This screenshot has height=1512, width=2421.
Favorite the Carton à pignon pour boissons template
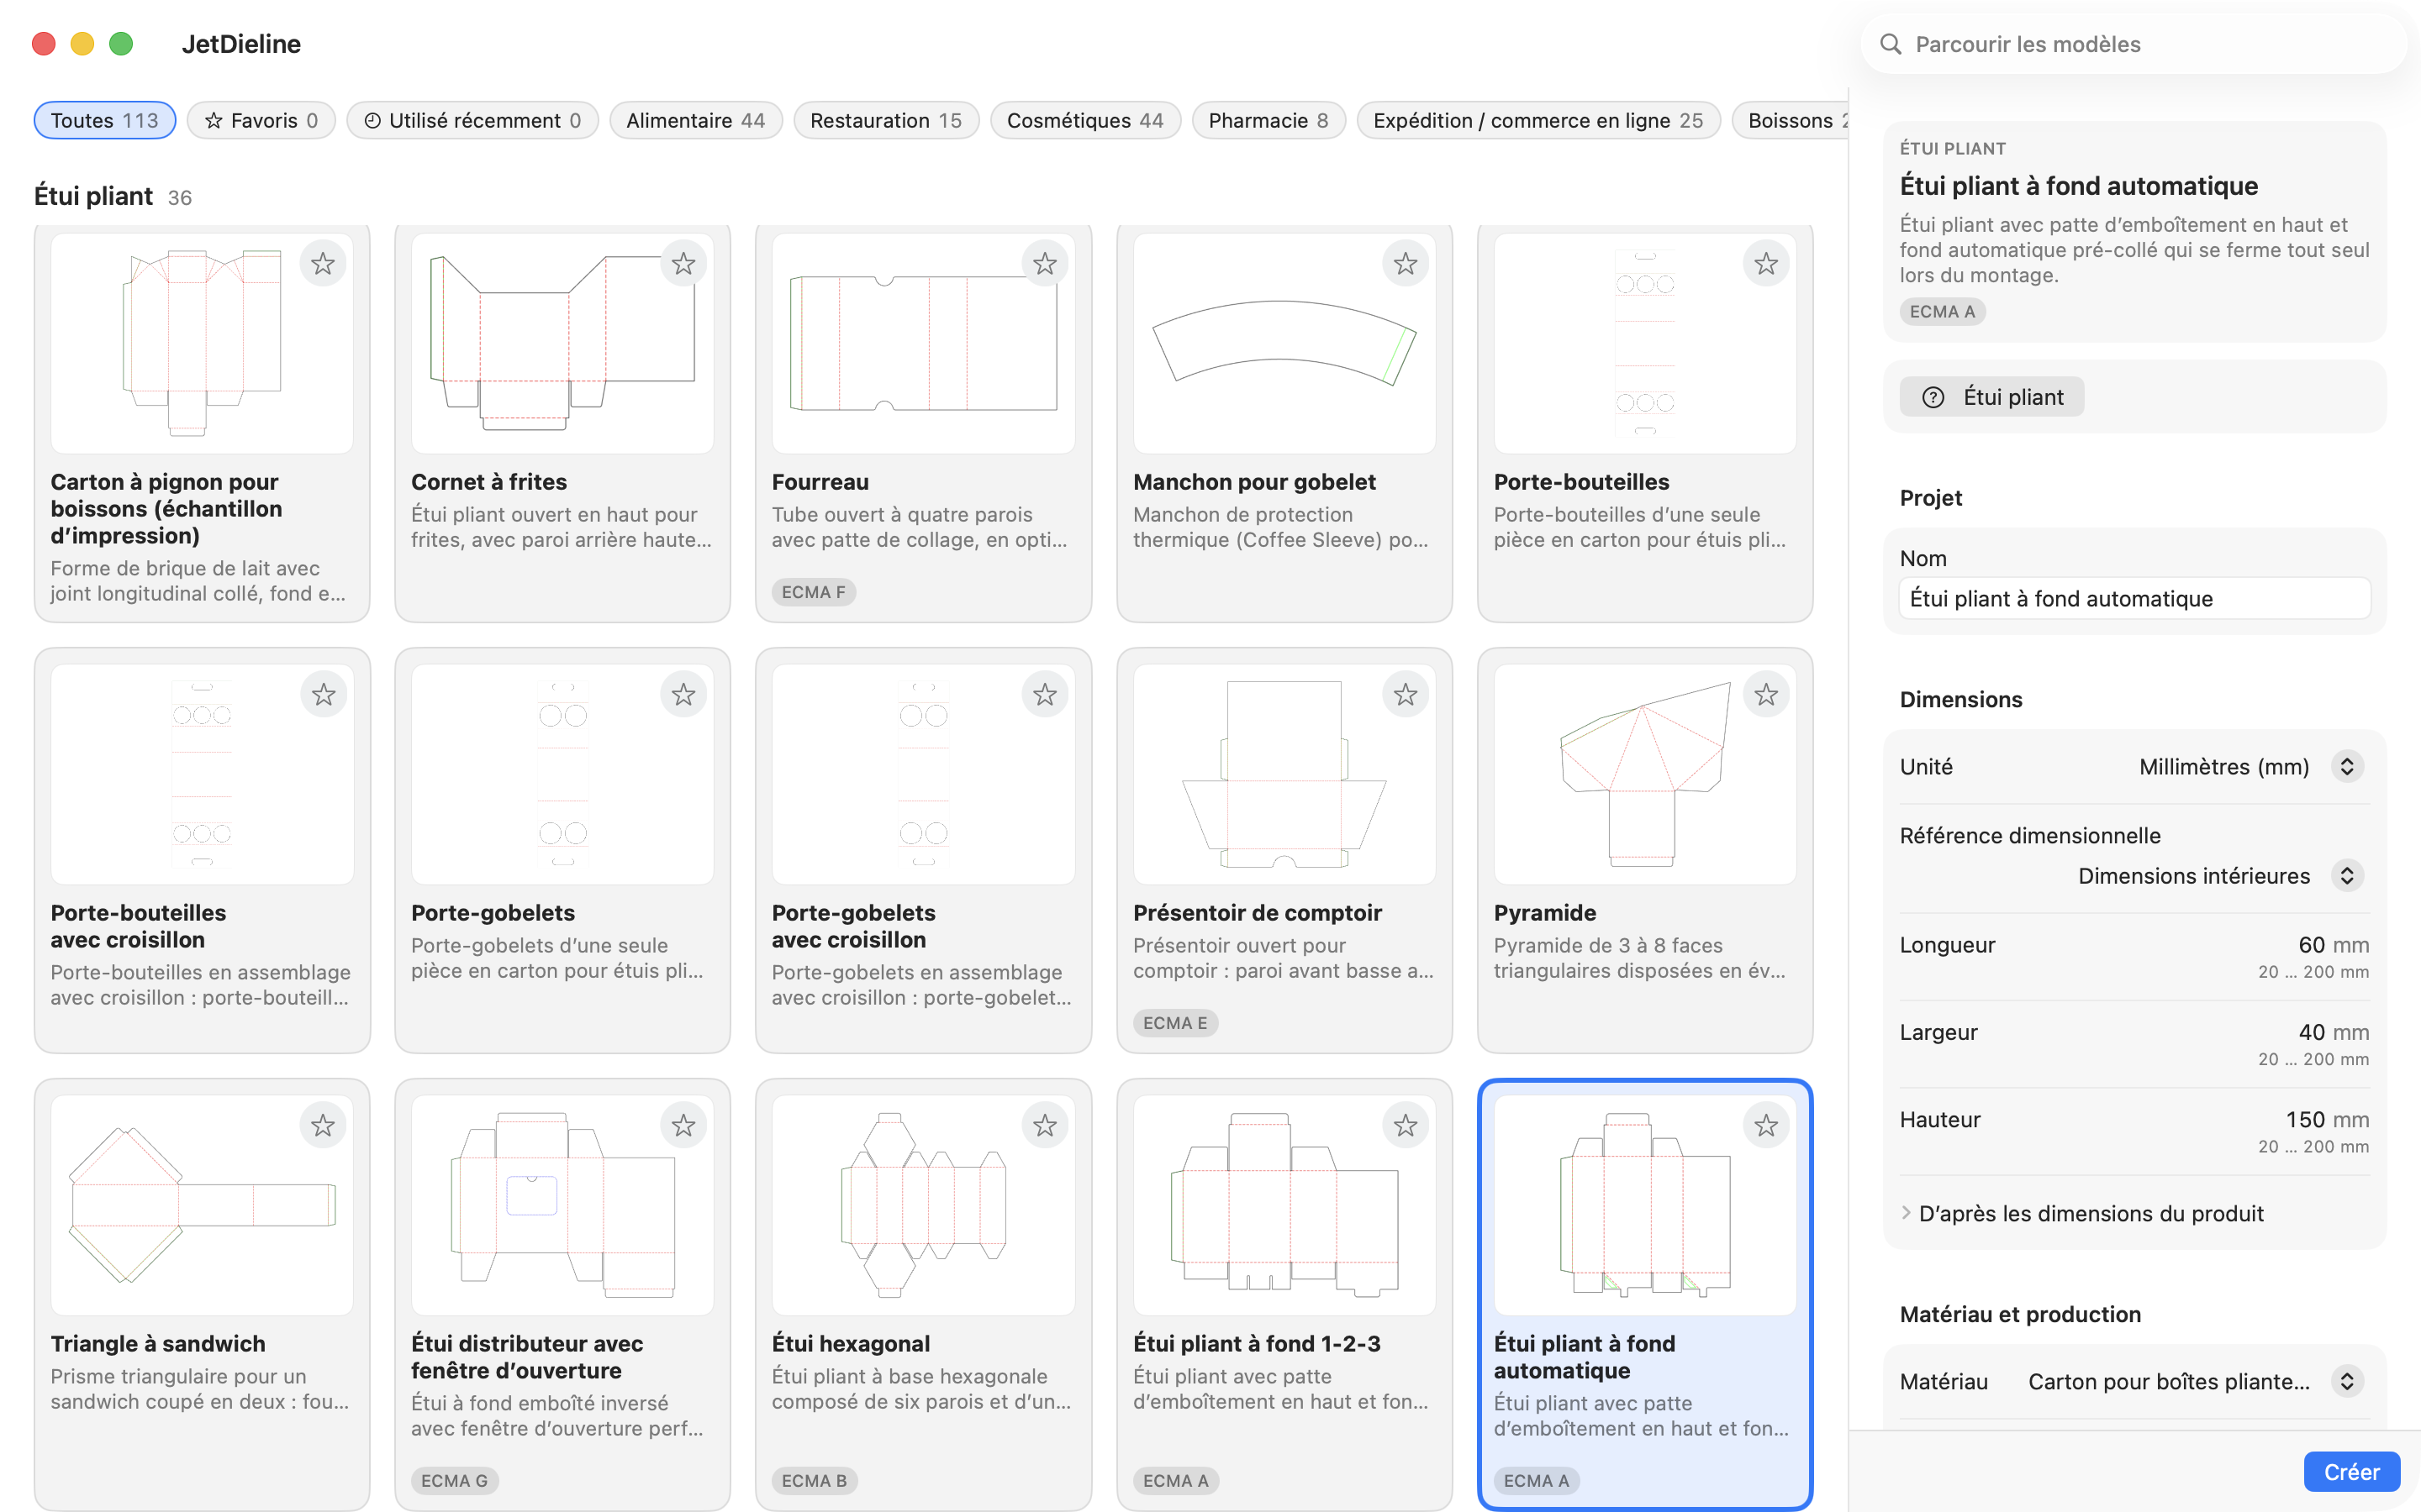(322, 264)
